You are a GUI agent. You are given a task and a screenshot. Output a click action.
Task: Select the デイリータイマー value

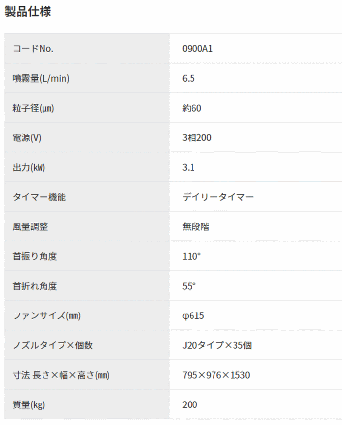coord(217,197)
